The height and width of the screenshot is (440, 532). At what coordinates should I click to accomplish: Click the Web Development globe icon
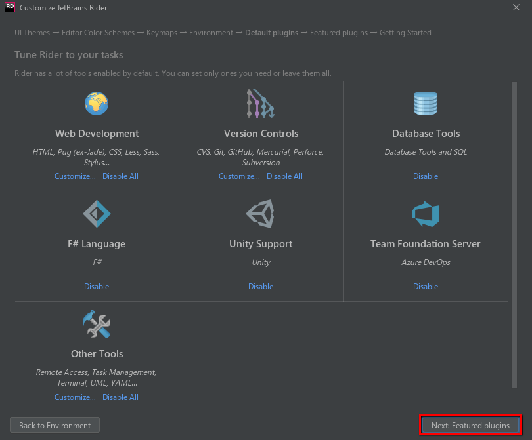click(97, 104)
